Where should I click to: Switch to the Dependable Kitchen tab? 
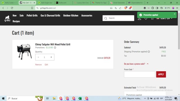click(x=136, y=3)
